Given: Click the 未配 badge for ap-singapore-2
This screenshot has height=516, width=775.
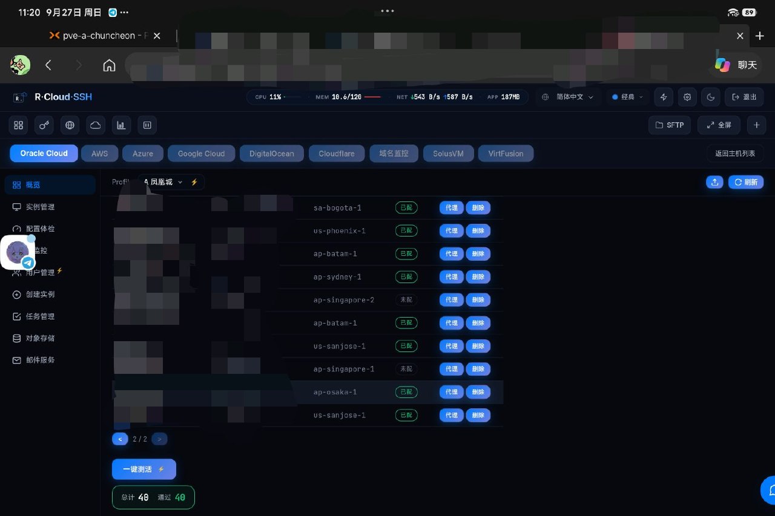Looking at the screenshot, I should [406, 300].
